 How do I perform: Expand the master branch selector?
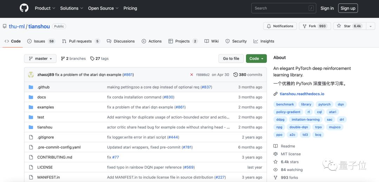(40, 59)
